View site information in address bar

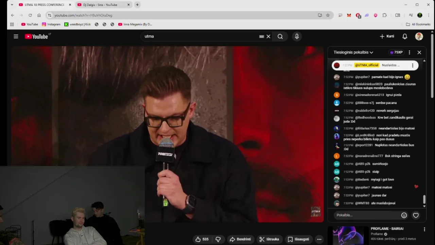pyautogui.click(x=50, y=15)
